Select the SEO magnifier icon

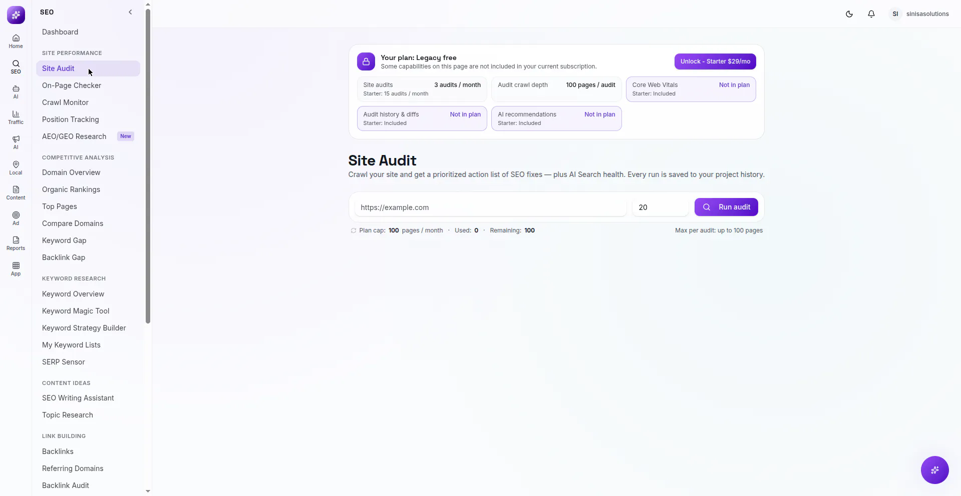click(16, 67)
